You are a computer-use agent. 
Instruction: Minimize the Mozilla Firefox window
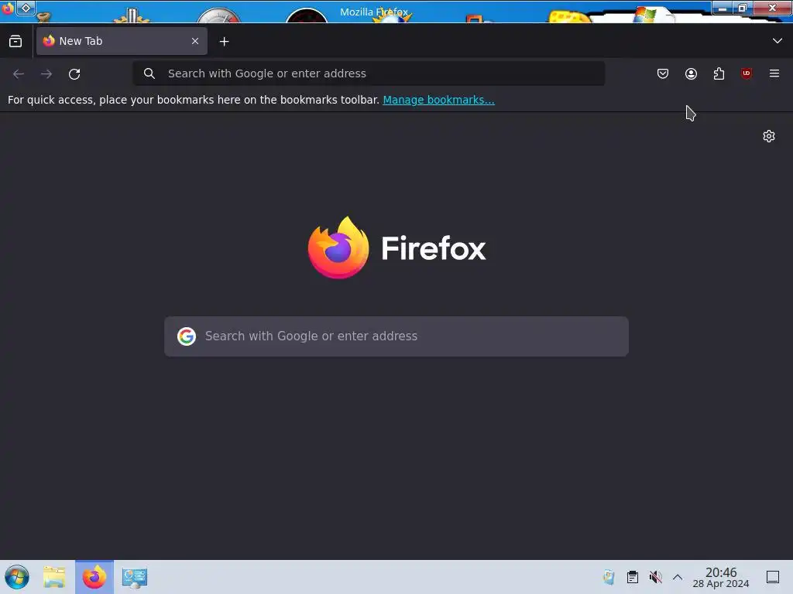tap(723, 8)
